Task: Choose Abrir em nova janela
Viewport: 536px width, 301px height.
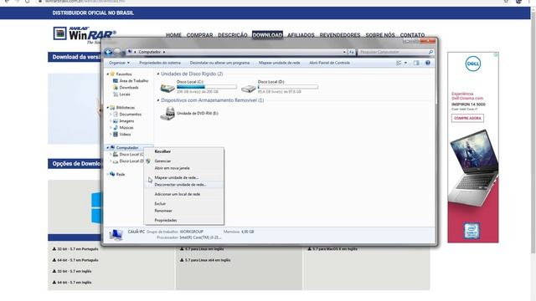Action: coord(184,168)
